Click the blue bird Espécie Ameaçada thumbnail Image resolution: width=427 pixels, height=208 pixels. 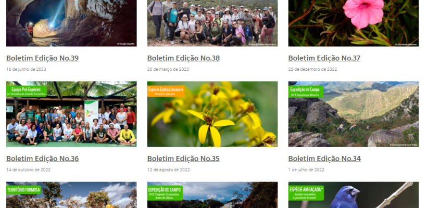(x=354, y=195)
